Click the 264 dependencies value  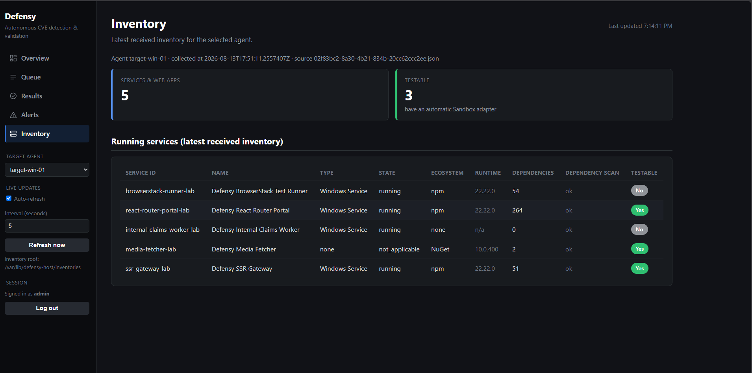pos(517,211)
